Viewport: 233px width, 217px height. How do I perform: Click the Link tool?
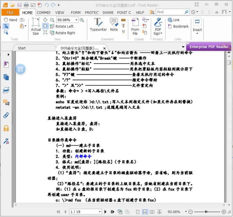pos(173,20)
